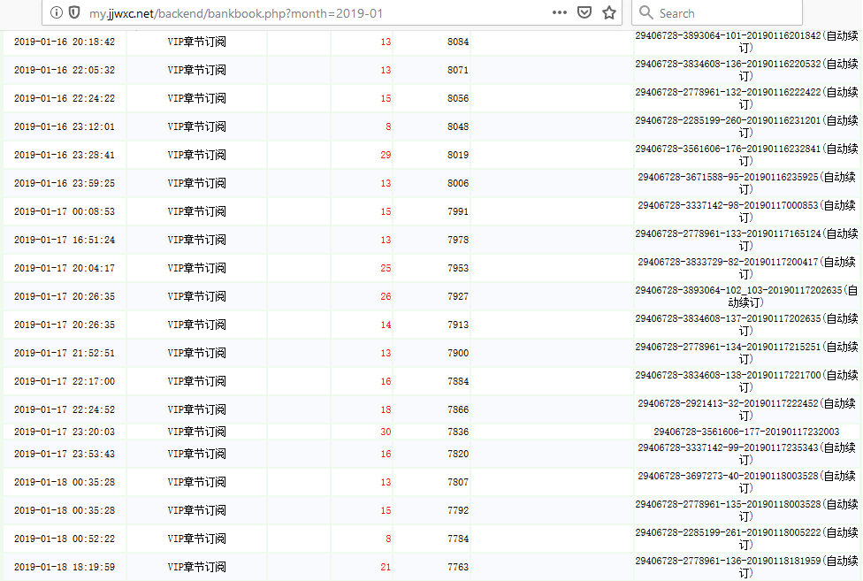Click order 29406728-3561606-177-20190117232003

click(746, 432)
